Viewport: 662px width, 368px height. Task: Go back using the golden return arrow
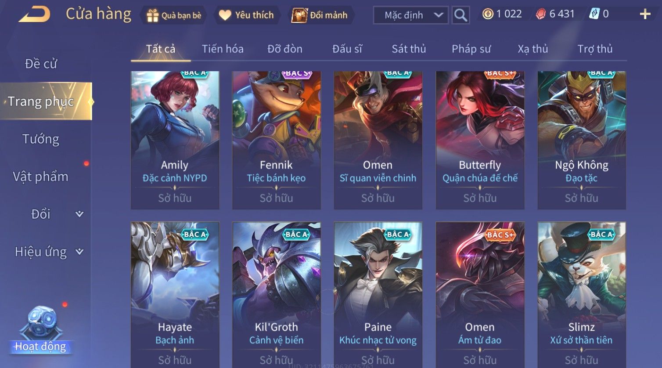click(x=34, y=14)
